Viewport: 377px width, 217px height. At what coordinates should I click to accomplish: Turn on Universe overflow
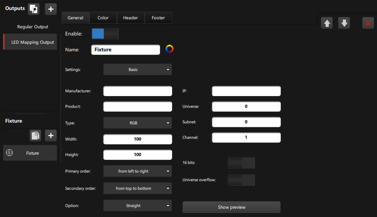point(241,180)
